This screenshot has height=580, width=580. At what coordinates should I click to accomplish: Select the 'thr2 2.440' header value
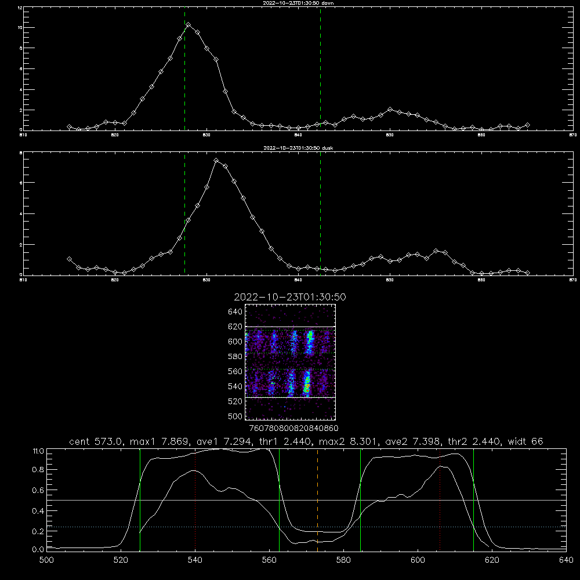click(x=474, y=441)
